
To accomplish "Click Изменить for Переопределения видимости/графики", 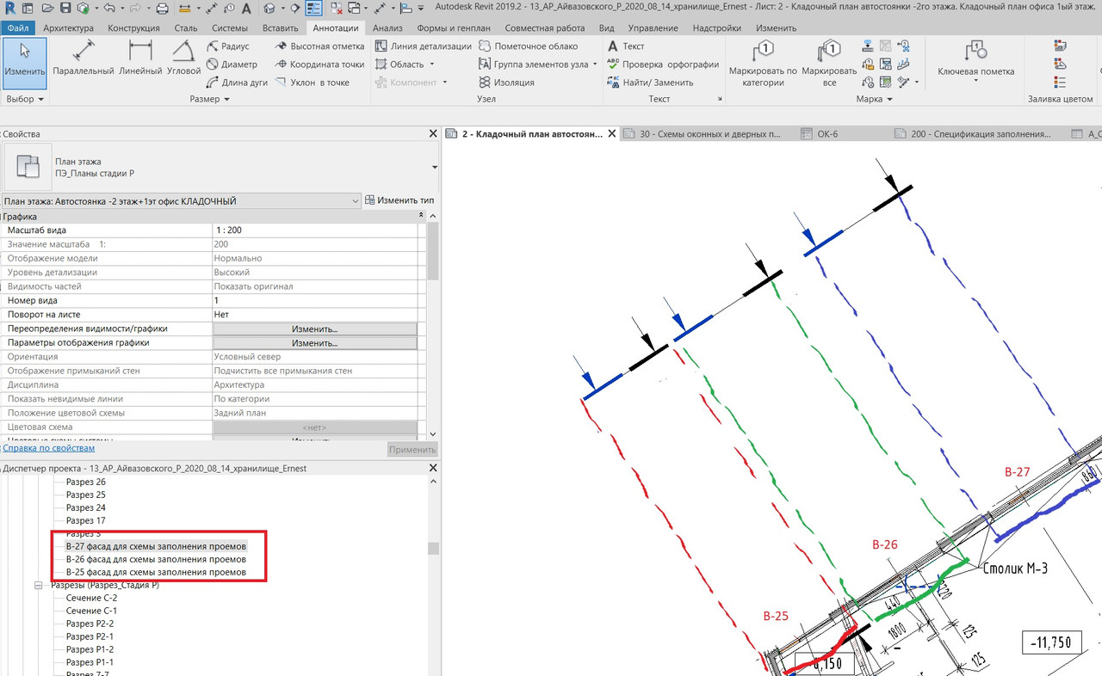I will tap(314, 329).
